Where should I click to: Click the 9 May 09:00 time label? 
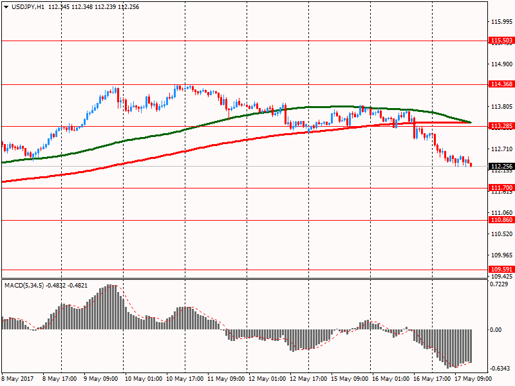coord(101,379)
